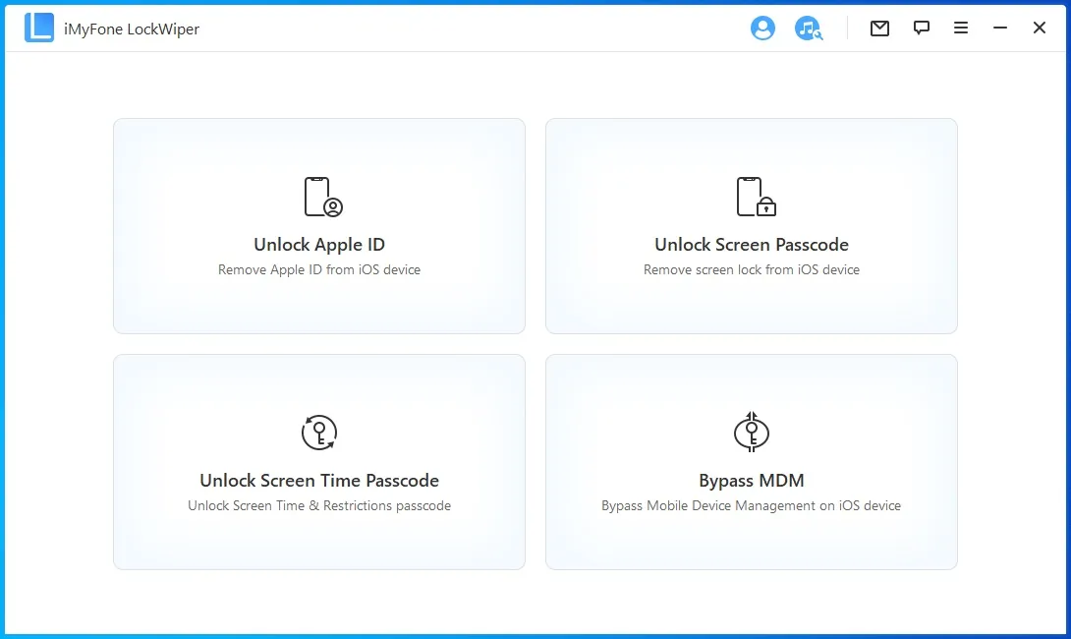Open the user account profile icon
The image size is (1071, 639).
[x=762, y=29]
